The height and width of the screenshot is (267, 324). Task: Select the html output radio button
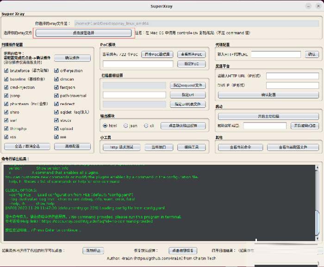(105, 126)
